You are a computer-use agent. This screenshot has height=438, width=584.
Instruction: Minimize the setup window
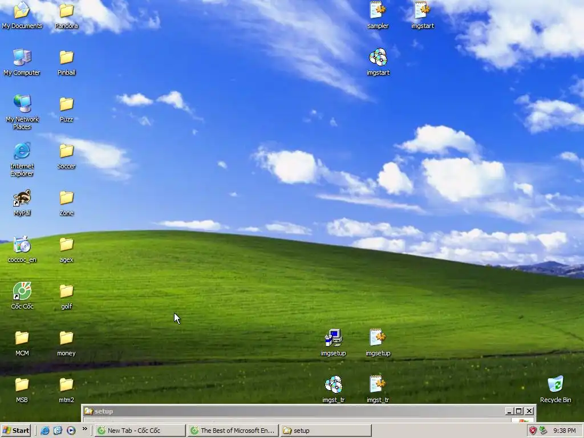click(509, 411)
